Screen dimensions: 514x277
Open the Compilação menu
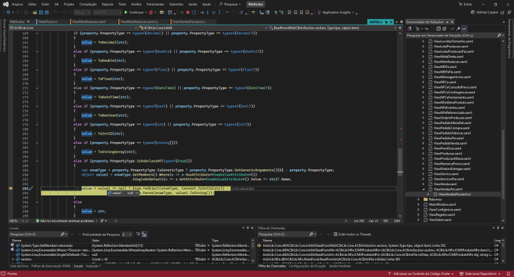coord(88,4)
